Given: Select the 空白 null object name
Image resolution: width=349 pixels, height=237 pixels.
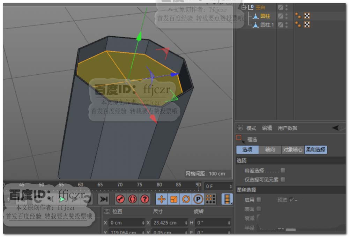Looking at the screenshot, I should [260, 7].
